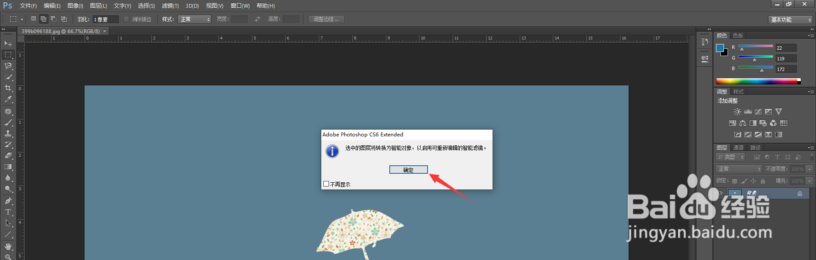This screenshot has width=816, height=260.
Task: Choose Subtract from Selection mode
Action: [x=54, y=19]
